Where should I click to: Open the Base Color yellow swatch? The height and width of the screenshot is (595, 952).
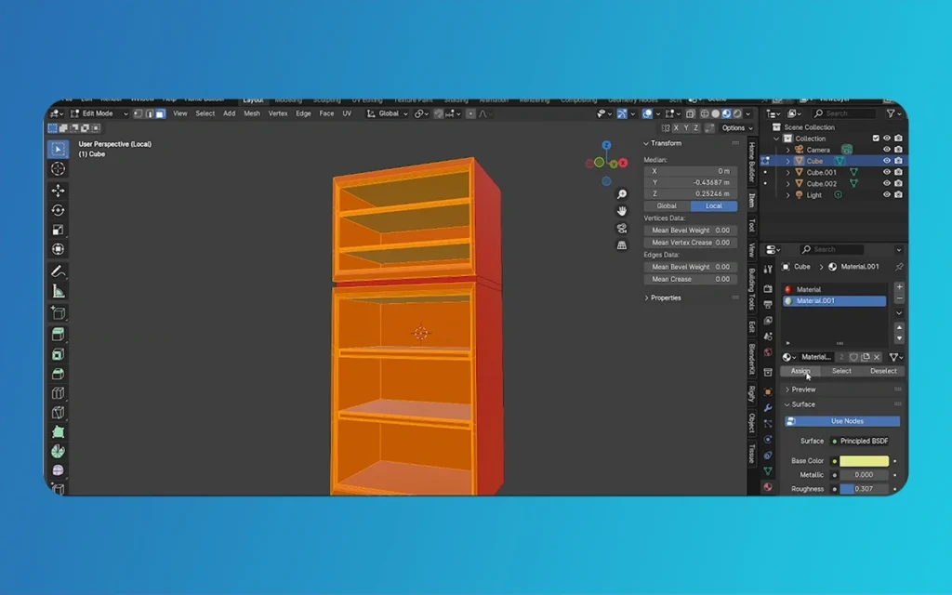coord(865,461)
